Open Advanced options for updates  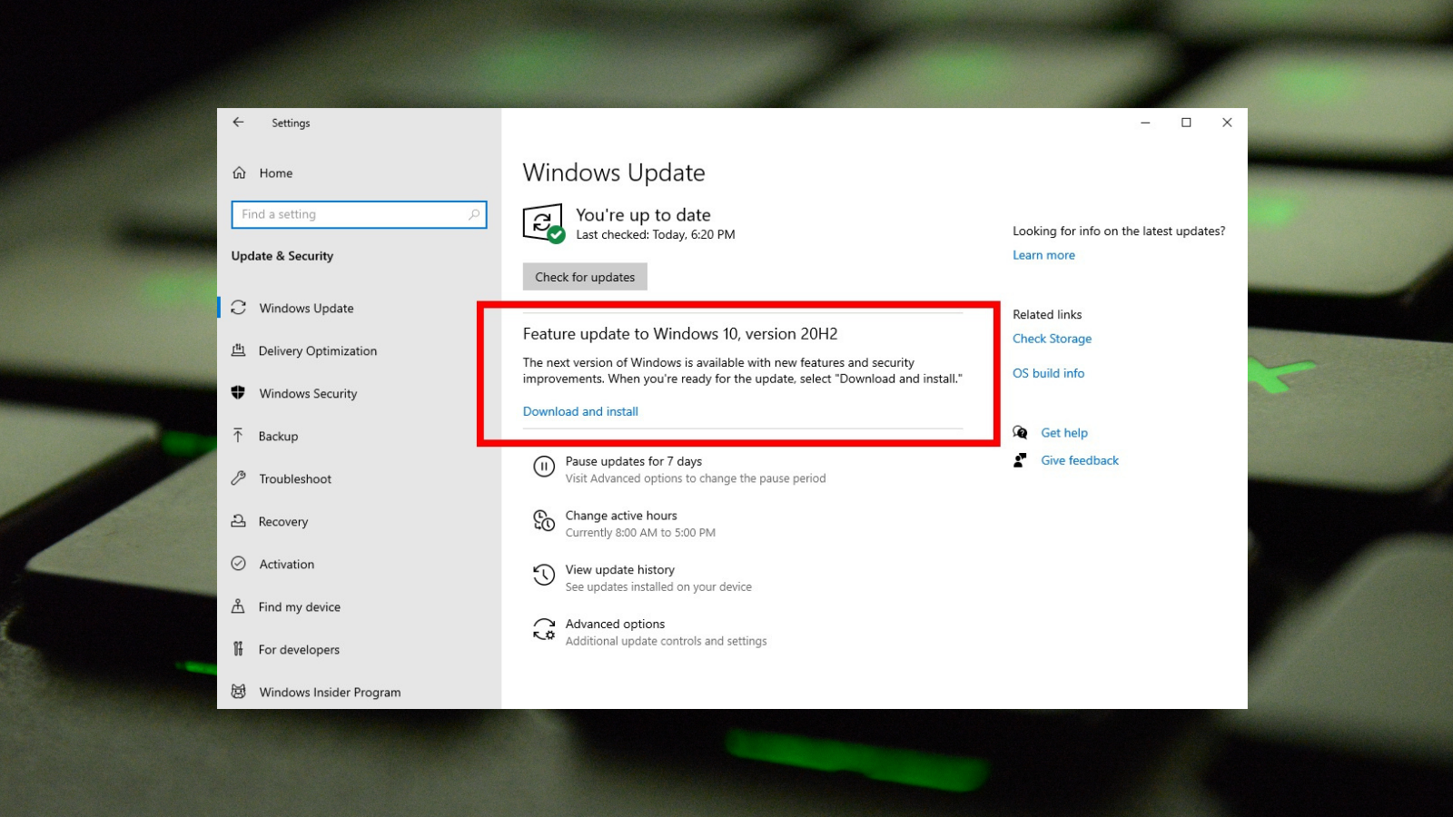[x=614, y=624]
